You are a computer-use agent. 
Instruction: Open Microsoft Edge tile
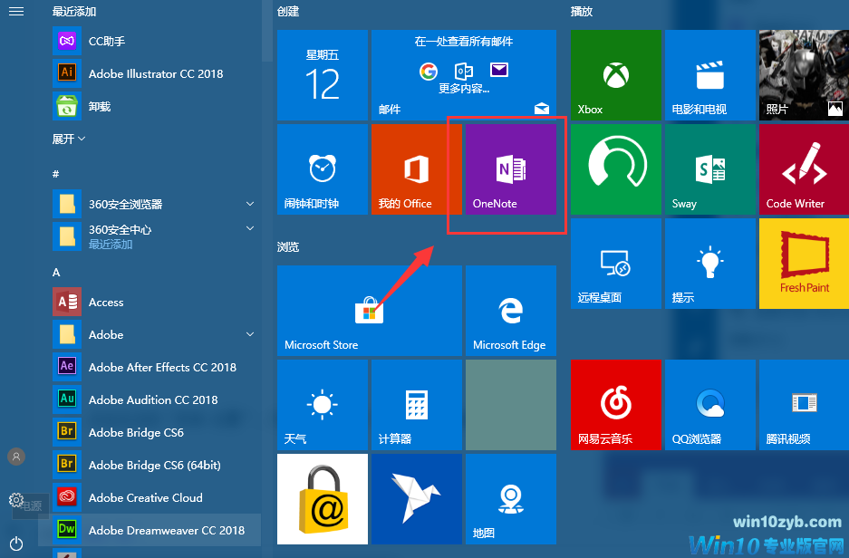point(509,310)
